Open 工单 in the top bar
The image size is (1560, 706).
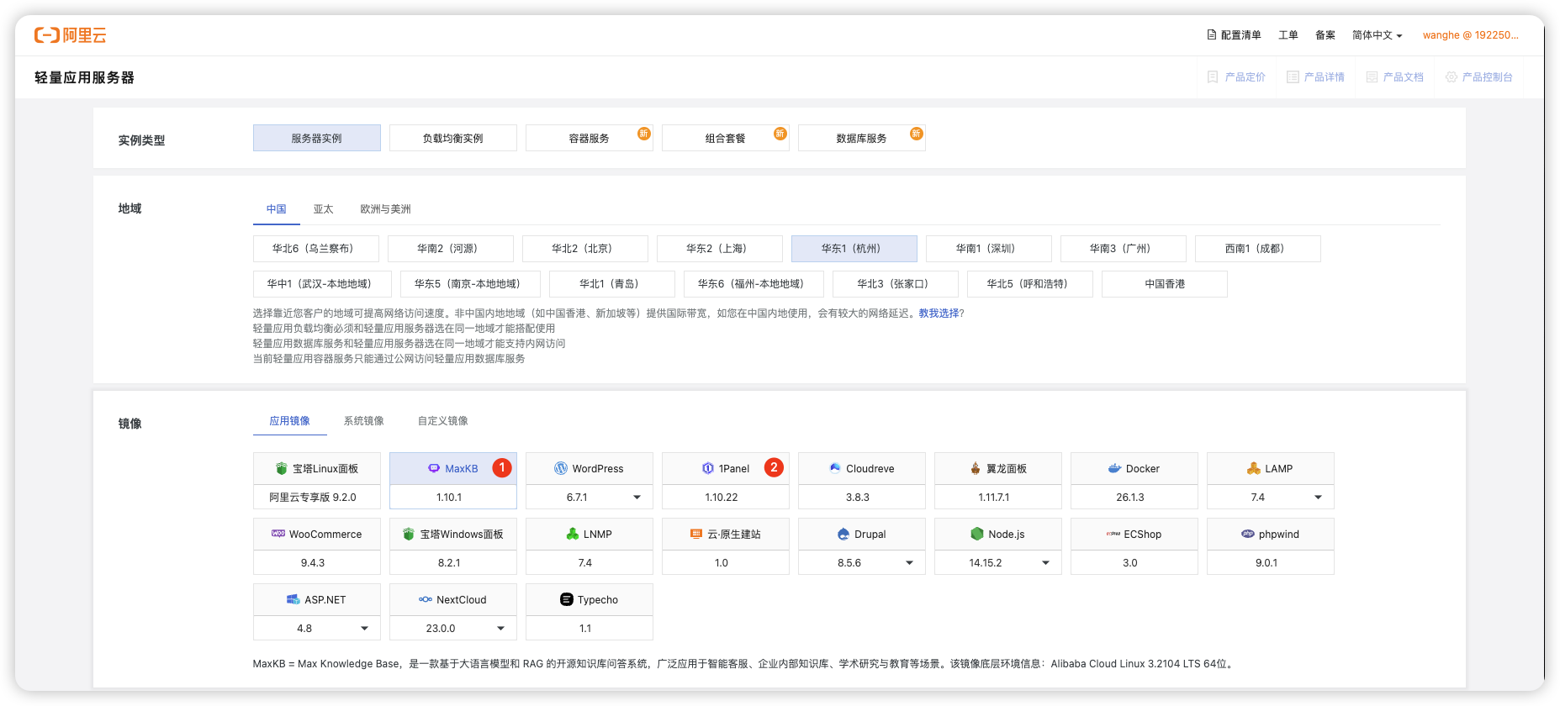[1288, 35]
